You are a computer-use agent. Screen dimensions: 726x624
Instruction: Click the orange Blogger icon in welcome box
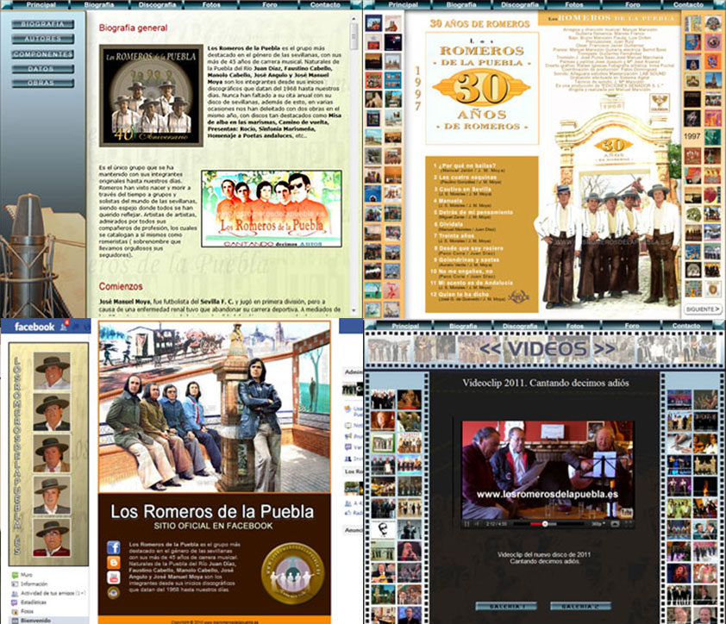coord(114,563)
